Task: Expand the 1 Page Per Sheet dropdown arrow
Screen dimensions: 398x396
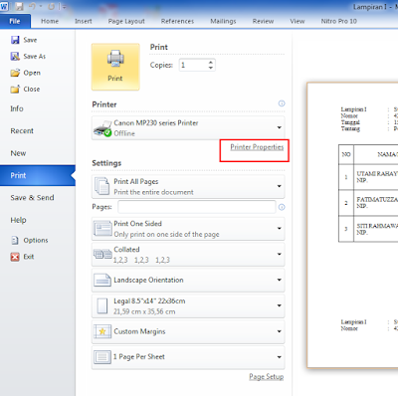Action: (x=280, y=357)
